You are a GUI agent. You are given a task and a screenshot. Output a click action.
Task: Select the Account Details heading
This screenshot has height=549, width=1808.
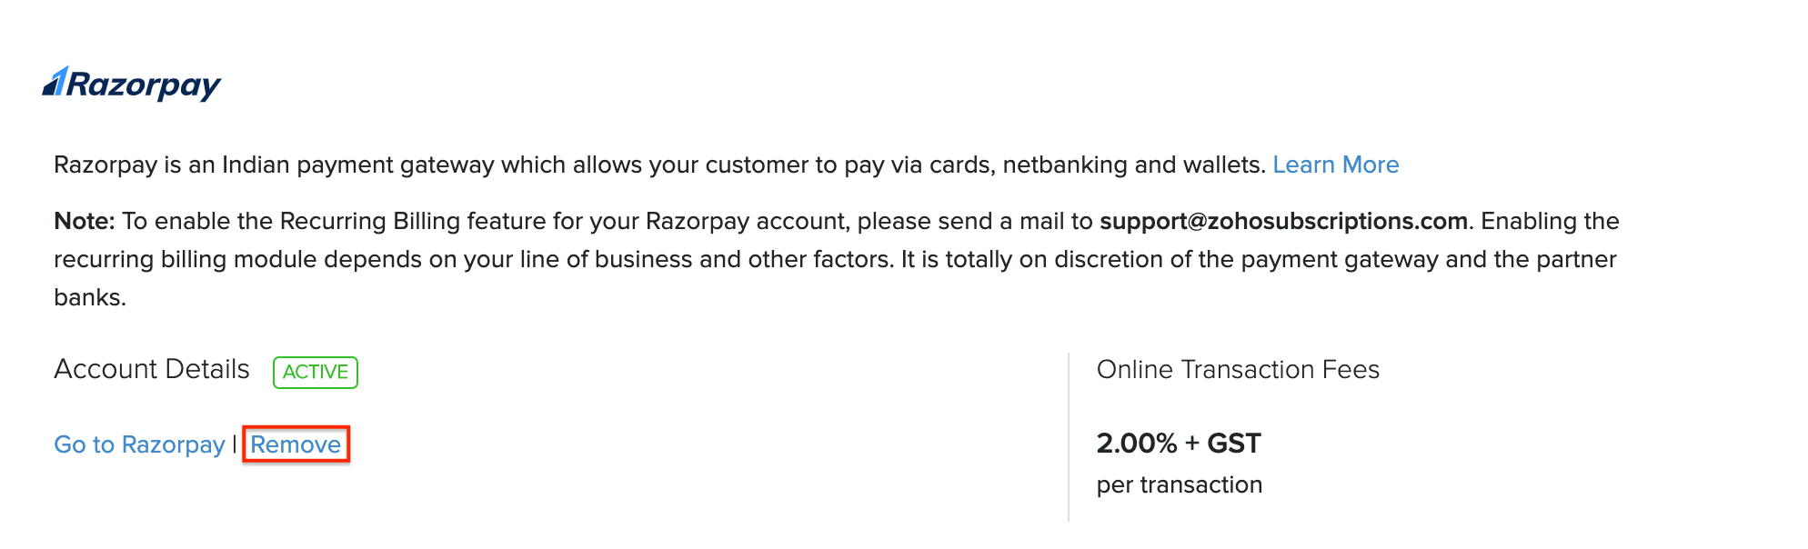(x=152, y=369)
